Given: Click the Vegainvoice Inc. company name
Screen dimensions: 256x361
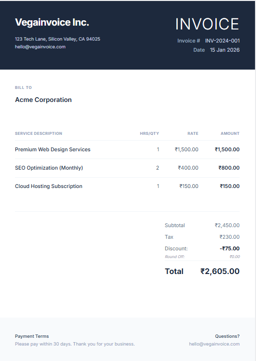Looking at the screenshot, I should [x=52, y=22].
